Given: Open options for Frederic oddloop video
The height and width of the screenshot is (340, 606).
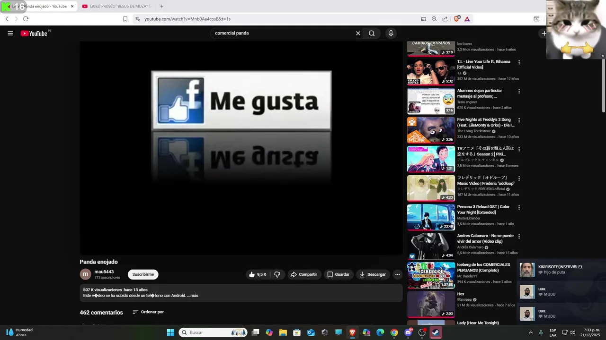Looking at the screenshot, I should coord(519,178).
